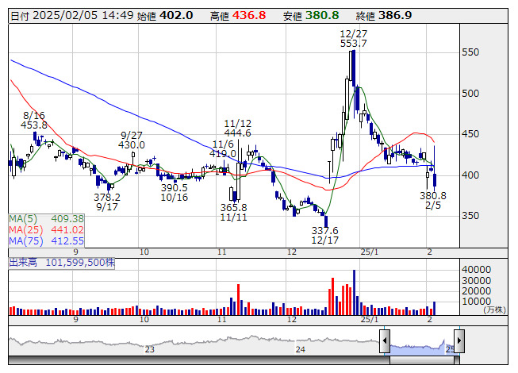The image size is (518, 373).
Task: Click the 11/12 high label 444.6
Action: click(238, 133)
